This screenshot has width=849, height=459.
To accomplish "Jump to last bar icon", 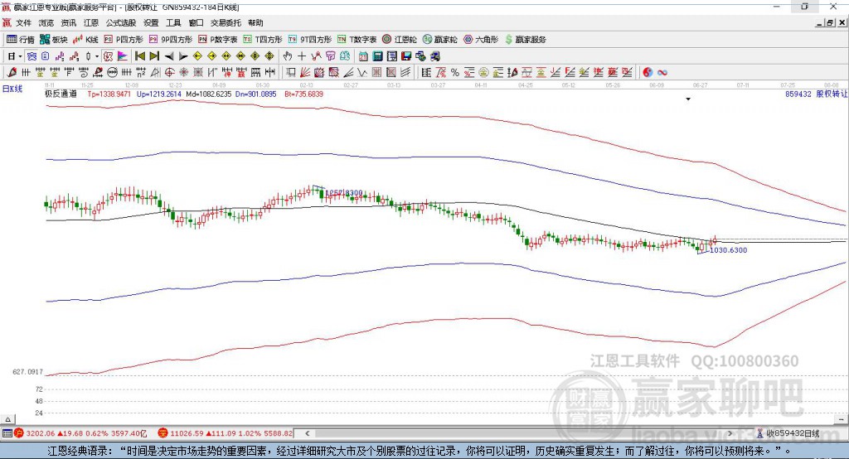I will (x=154, y=56).
